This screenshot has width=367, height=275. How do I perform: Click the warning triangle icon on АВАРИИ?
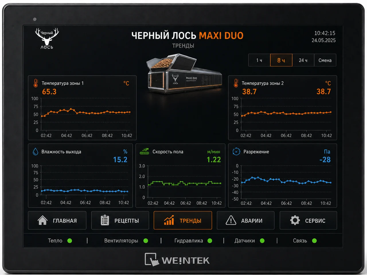tap(231, 220)
